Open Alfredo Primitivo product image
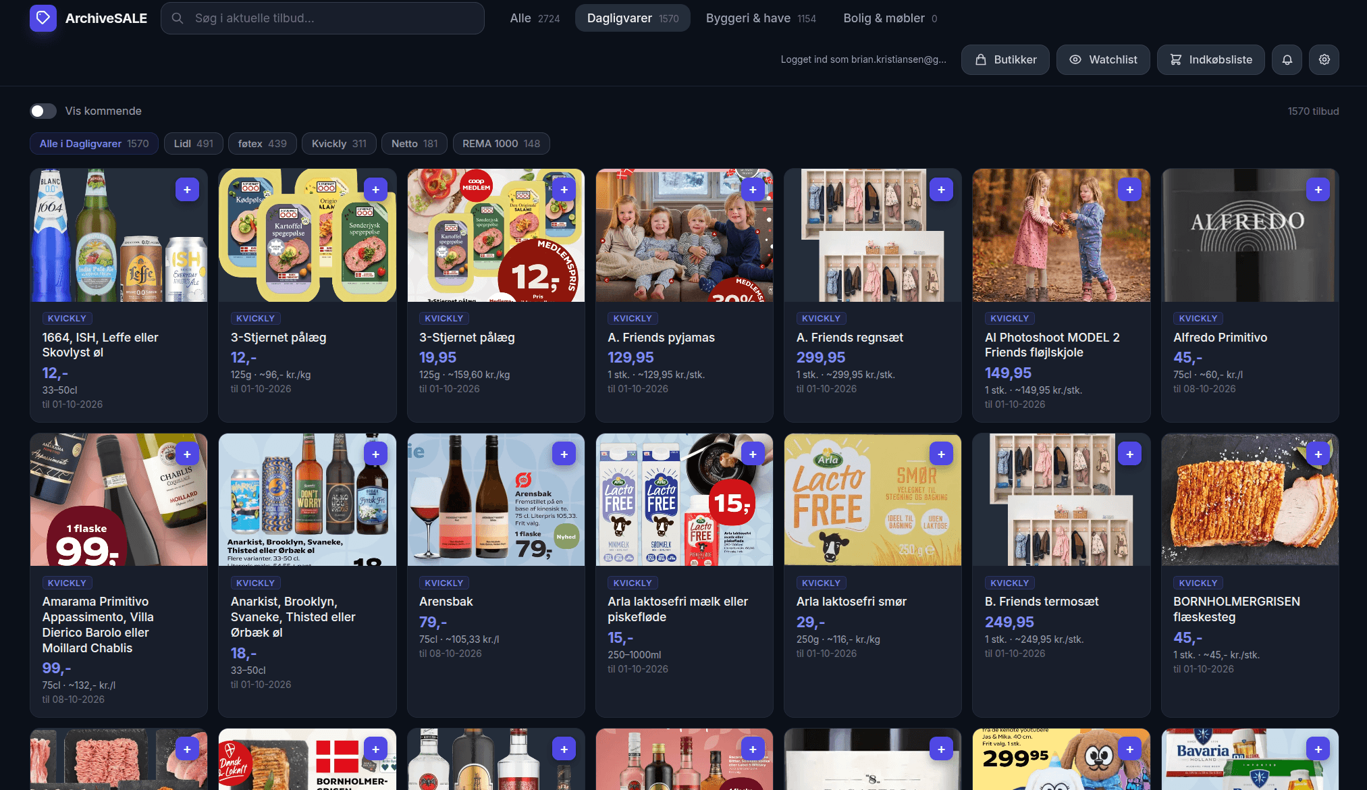Image resolution: width=1367 pixels, height=790 pixels. [x=1250, y=235]
